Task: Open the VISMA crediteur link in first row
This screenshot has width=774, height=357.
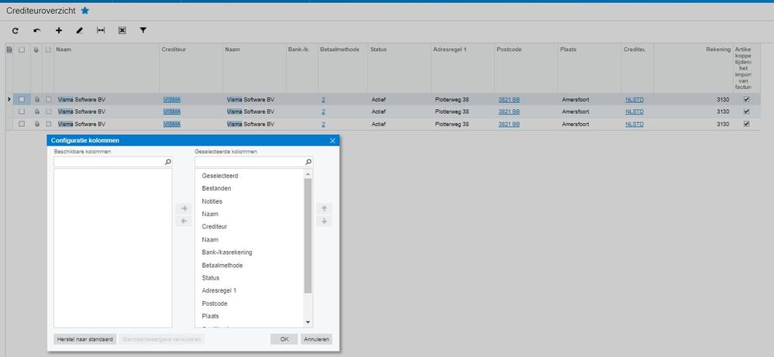Action: click(172, 100)
